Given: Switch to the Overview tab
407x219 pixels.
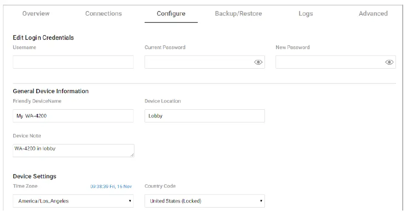Looking at the screenshot, I should coord(36,14).
